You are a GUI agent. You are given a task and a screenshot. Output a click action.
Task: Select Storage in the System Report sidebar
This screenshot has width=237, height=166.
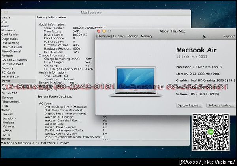(x=8, y=98)
